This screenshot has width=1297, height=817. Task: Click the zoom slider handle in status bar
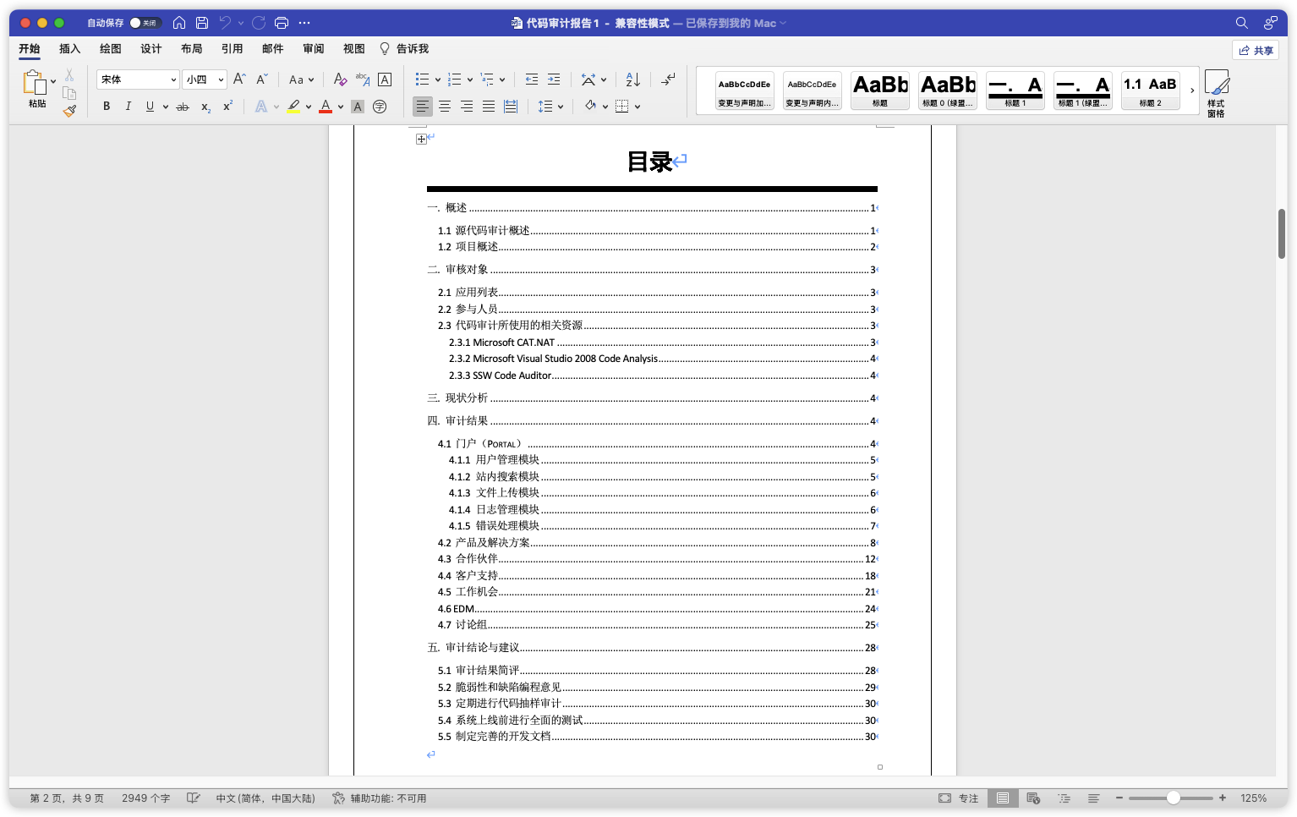(x=1173, y=798)
